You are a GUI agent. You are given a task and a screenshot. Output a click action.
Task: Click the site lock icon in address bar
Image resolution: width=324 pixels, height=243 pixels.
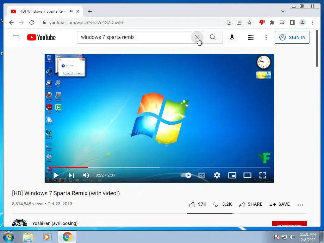tap(44, 22)
